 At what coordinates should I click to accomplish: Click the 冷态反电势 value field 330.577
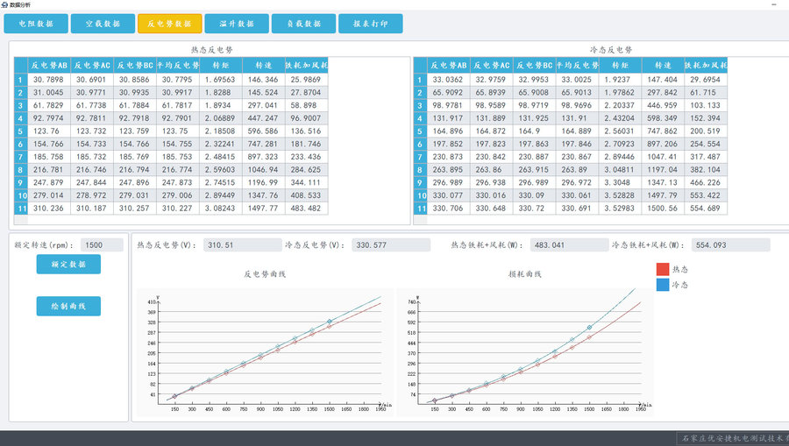click(391, 245)
